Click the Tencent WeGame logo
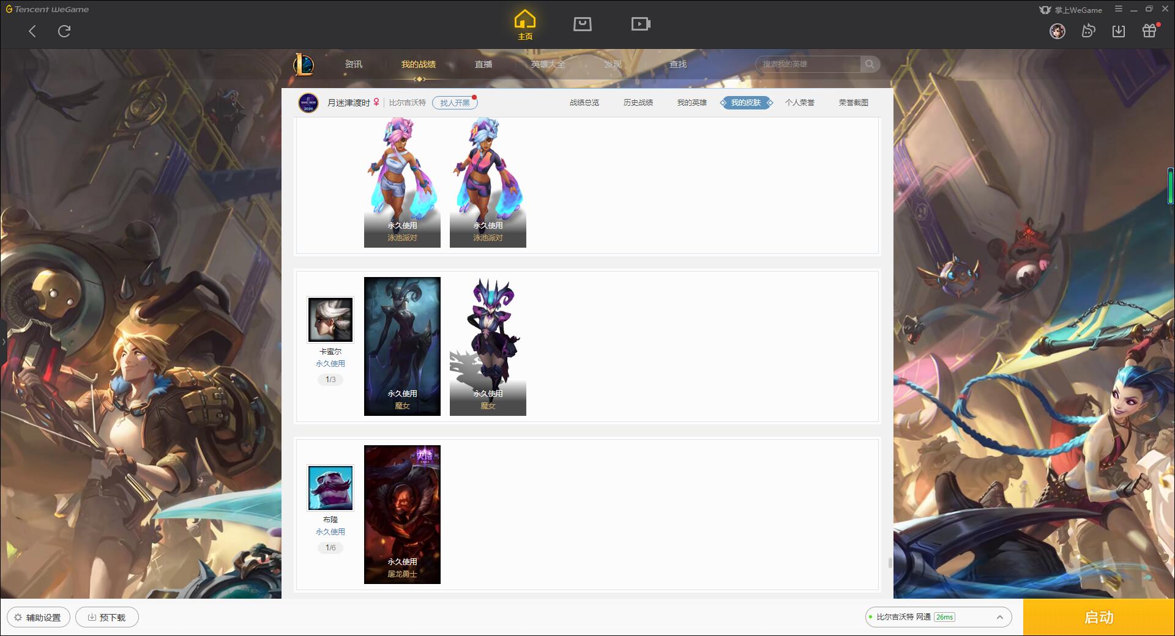Viewport: 1175px width, 636px height. [x=47, y=9]
